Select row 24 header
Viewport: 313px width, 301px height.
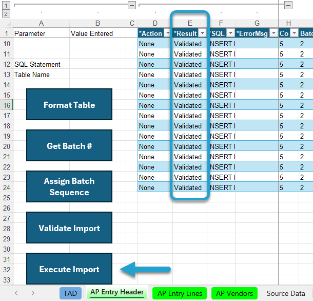pos(7,187)
